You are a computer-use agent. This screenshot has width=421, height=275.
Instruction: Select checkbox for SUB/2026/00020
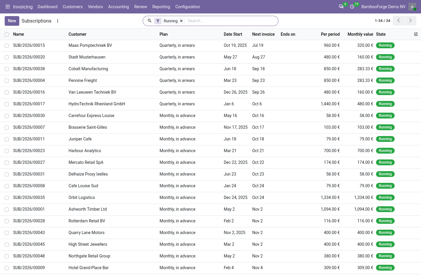point(7,57)
